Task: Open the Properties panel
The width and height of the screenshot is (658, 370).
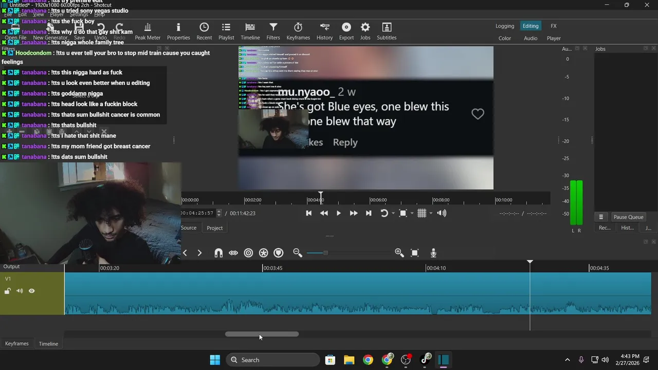Action: pos(178,31)
